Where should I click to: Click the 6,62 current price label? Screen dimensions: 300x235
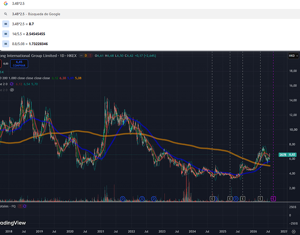pyautogui.click(x=292, y=155)
